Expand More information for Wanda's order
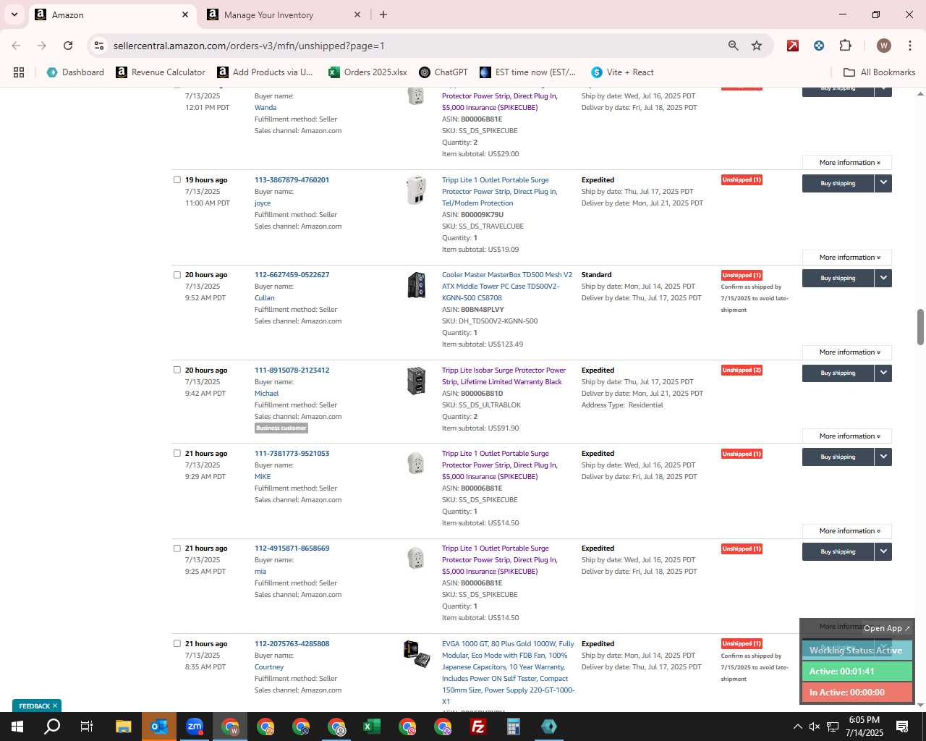926x741 pixels. 847,162
